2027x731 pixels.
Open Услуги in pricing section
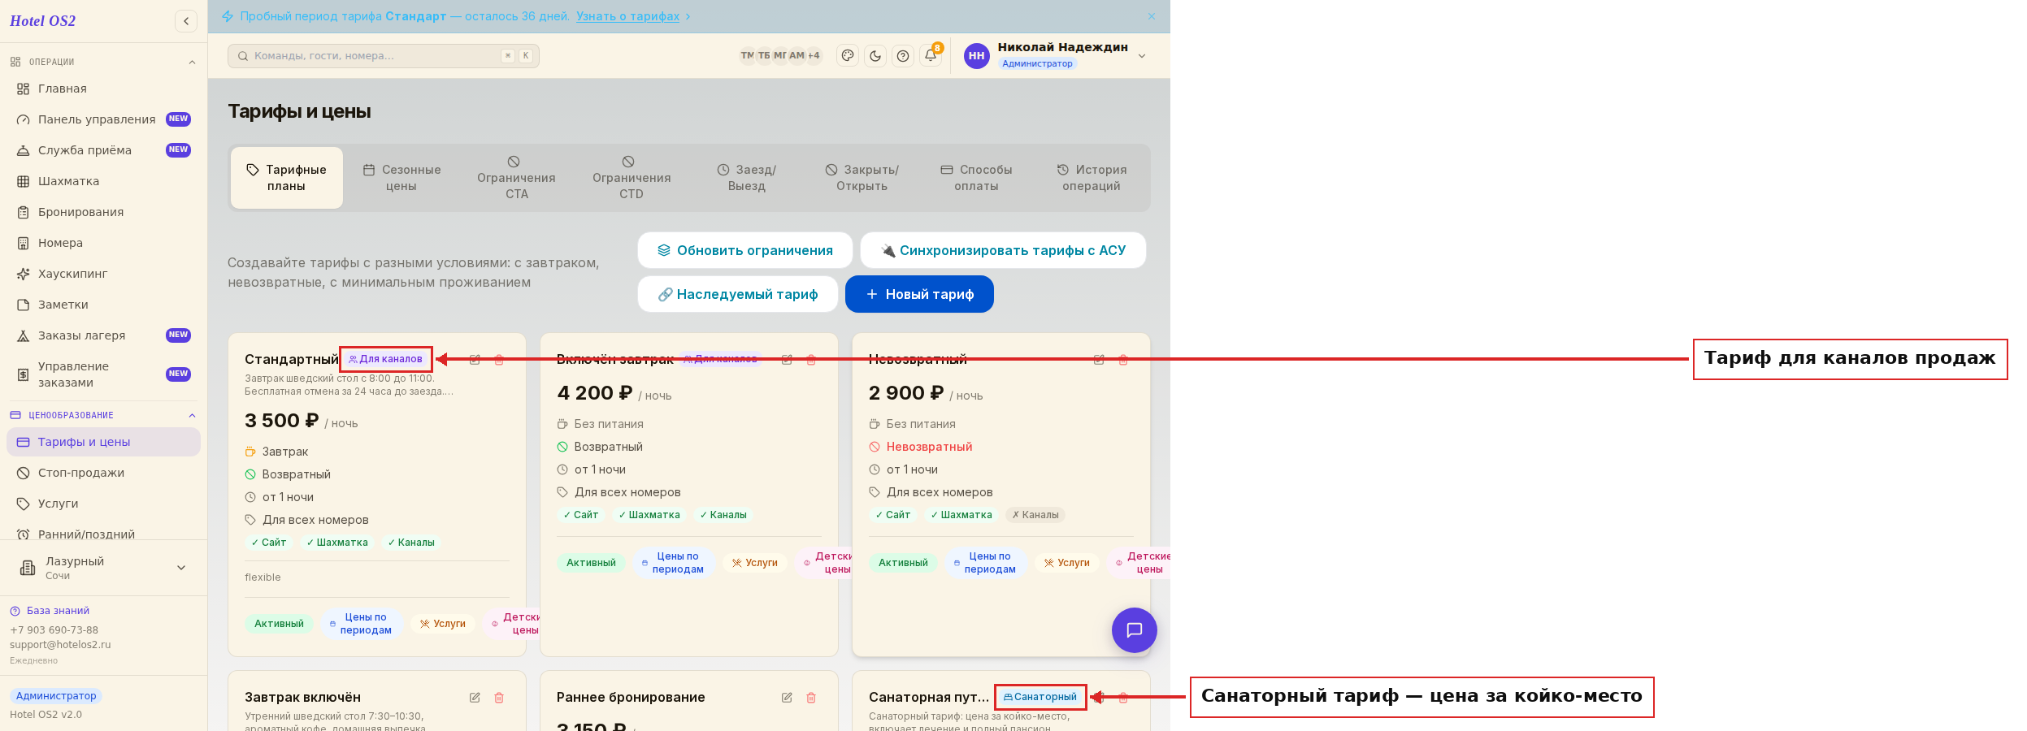[103, 504]
